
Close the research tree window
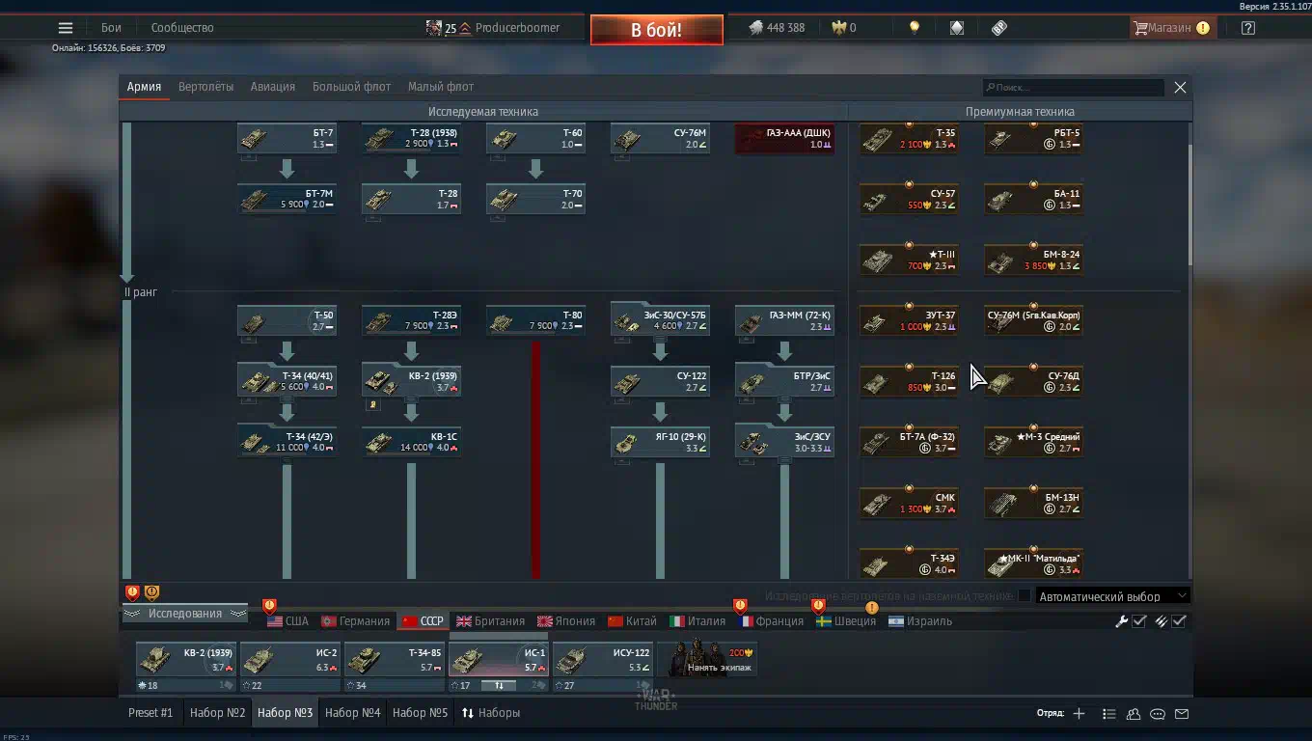pos(1180,88)
